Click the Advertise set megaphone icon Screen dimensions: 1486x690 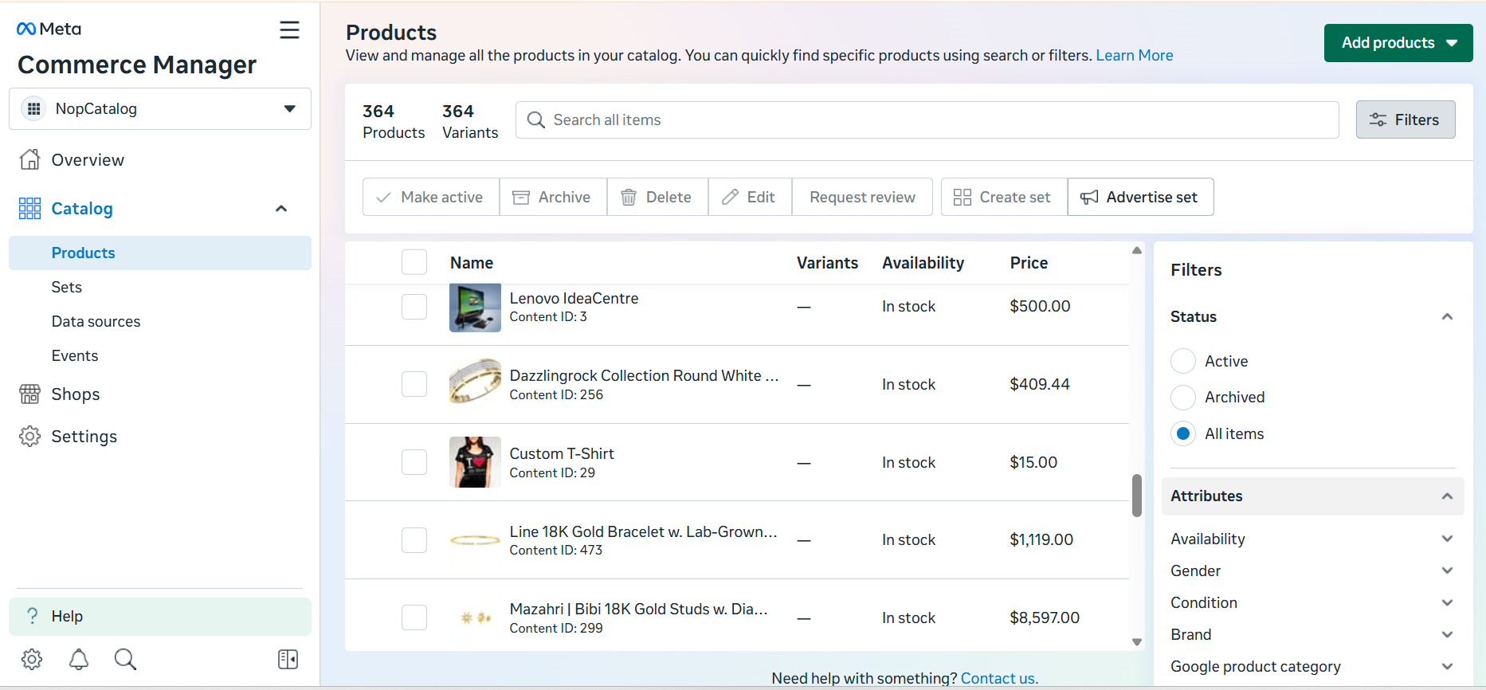pos(1089,197)
